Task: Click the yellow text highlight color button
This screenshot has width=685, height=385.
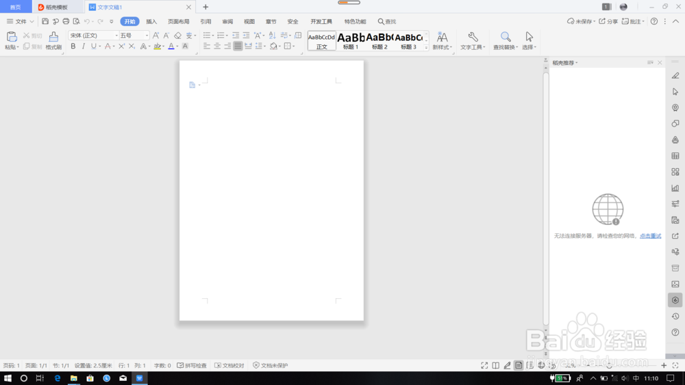Action: 158,47
